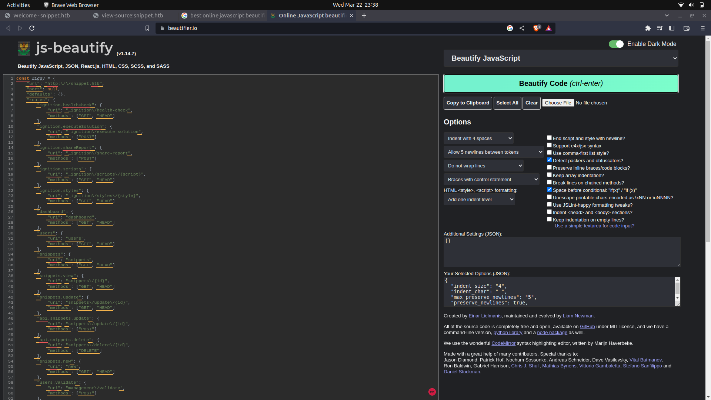711x400 pixels.
Task: Select the Welcome - snippet.htb tab
Action: pos(41,16)
